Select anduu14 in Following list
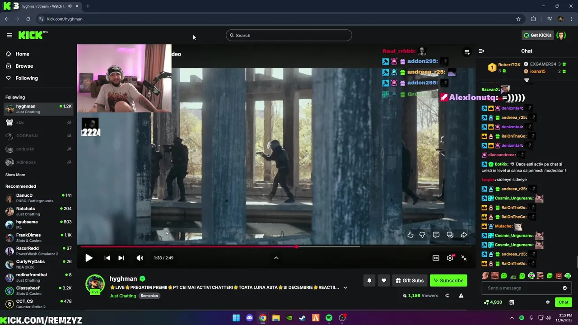This screenshot has width=578, height=325. coord(38,149)
